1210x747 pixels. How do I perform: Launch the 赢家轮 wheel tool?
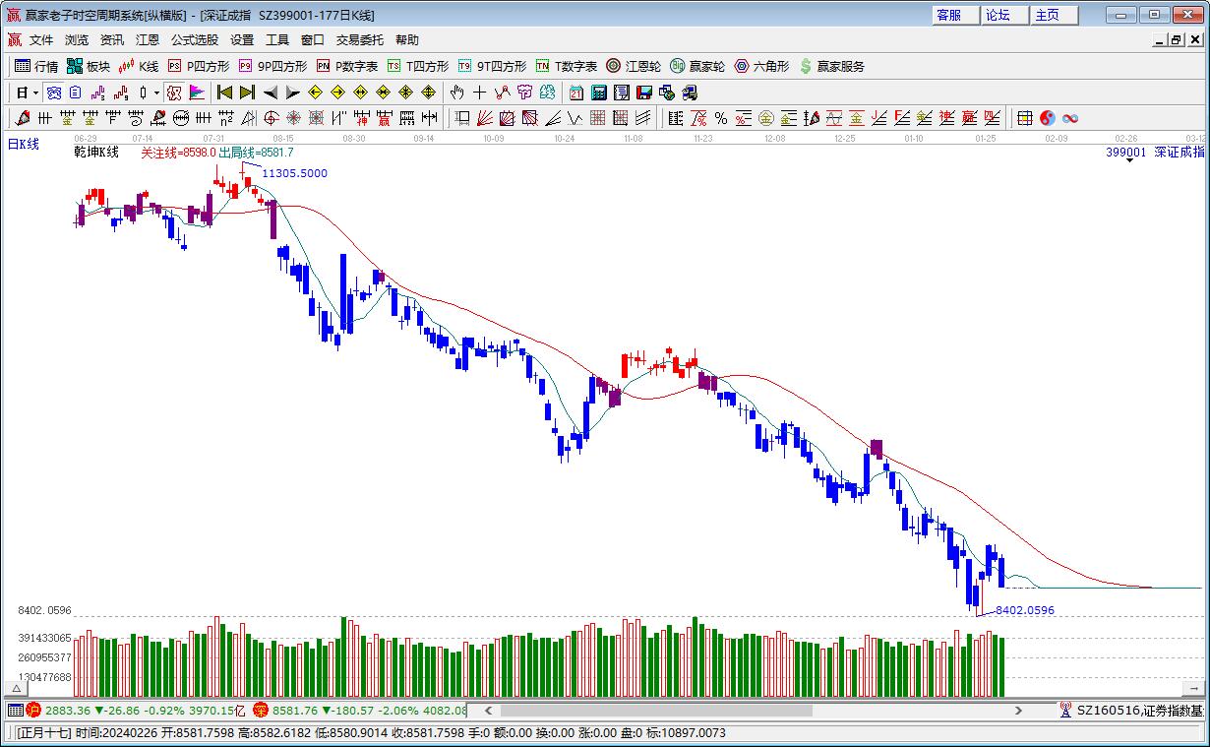pos(697,66)
